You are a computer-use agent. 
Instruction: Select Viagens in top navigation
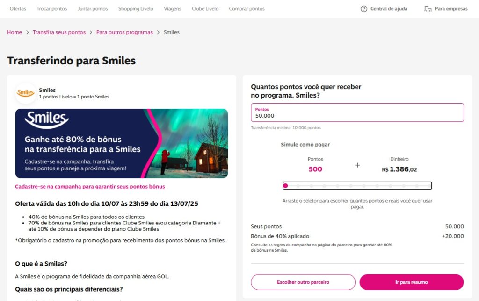click(x=173, y=9)
